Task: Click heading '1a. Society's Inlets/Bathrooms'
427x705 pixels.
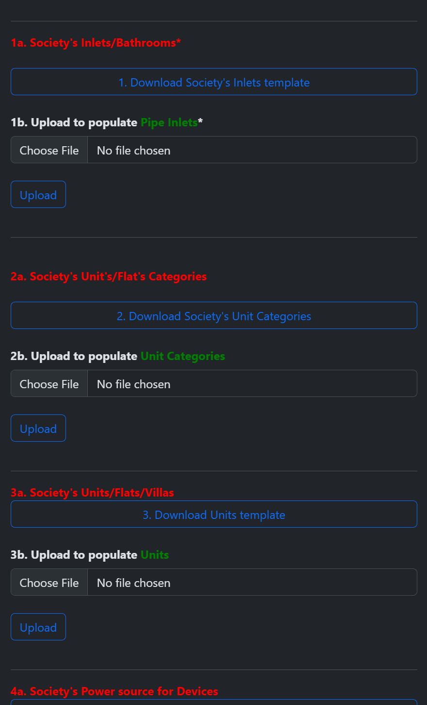Action: [x=96, y=43]
